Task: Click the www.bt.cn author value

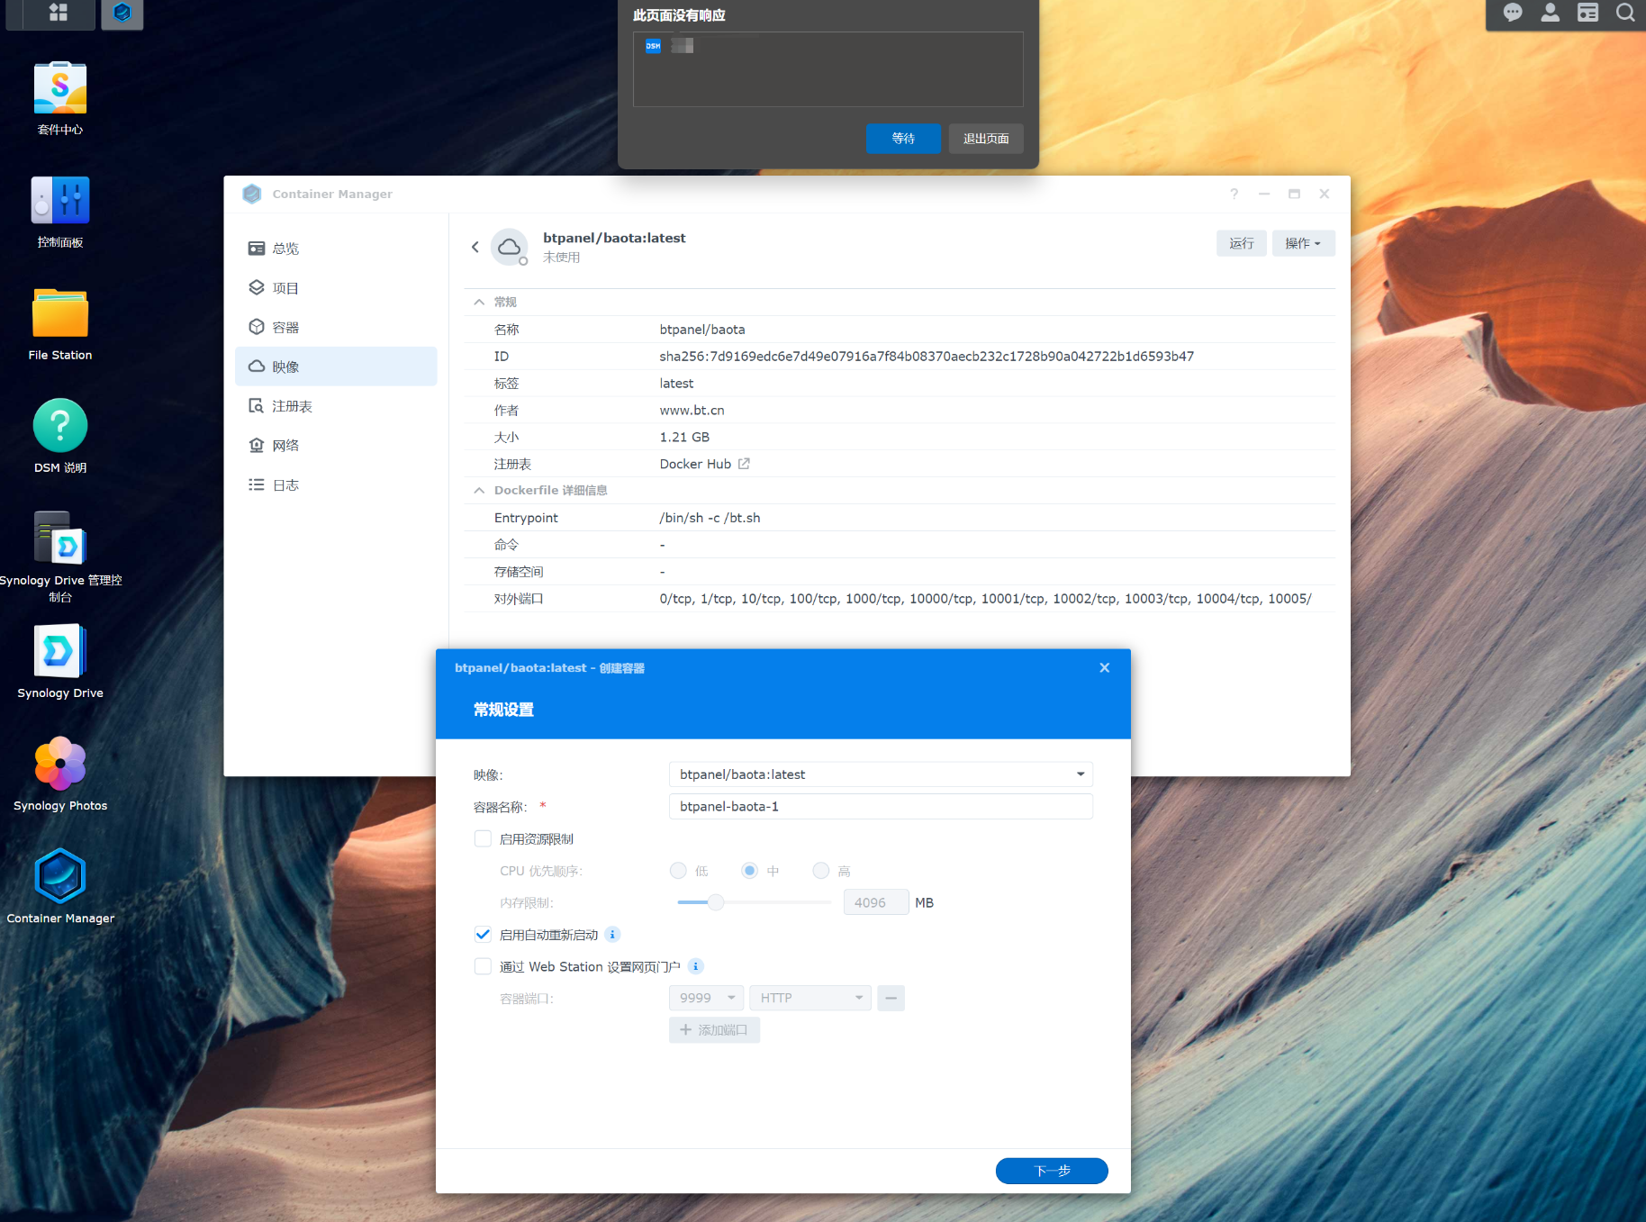Action: pos(692,410)
